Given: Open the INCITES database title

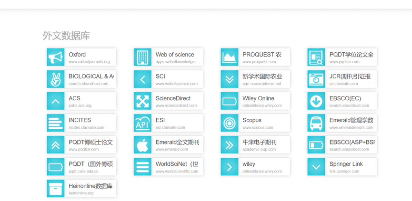Looking at the screenshot, I should pyautogui.click(x=80, y=120).
